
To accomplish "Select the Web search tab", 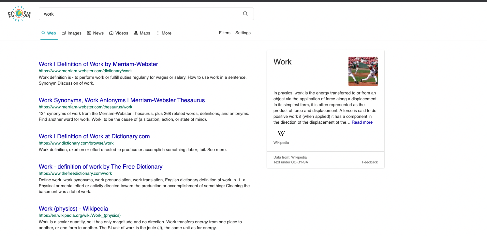I will [x=49, y=33].
